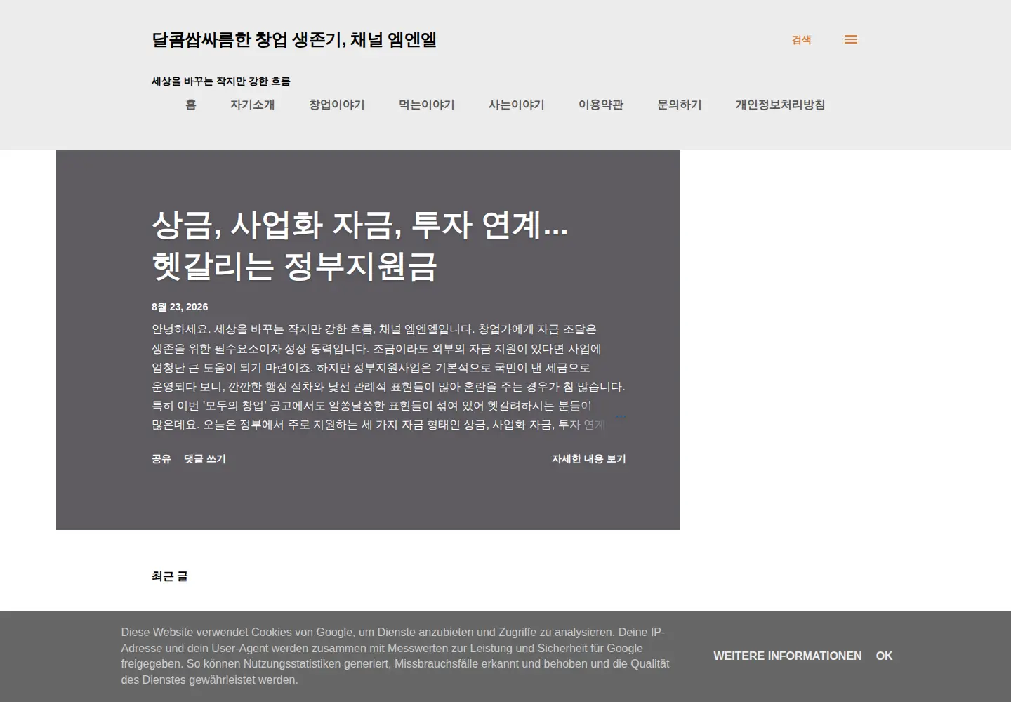View the 이용약관 page
This screenshot has height=702, width=1011.
point(601,105)
